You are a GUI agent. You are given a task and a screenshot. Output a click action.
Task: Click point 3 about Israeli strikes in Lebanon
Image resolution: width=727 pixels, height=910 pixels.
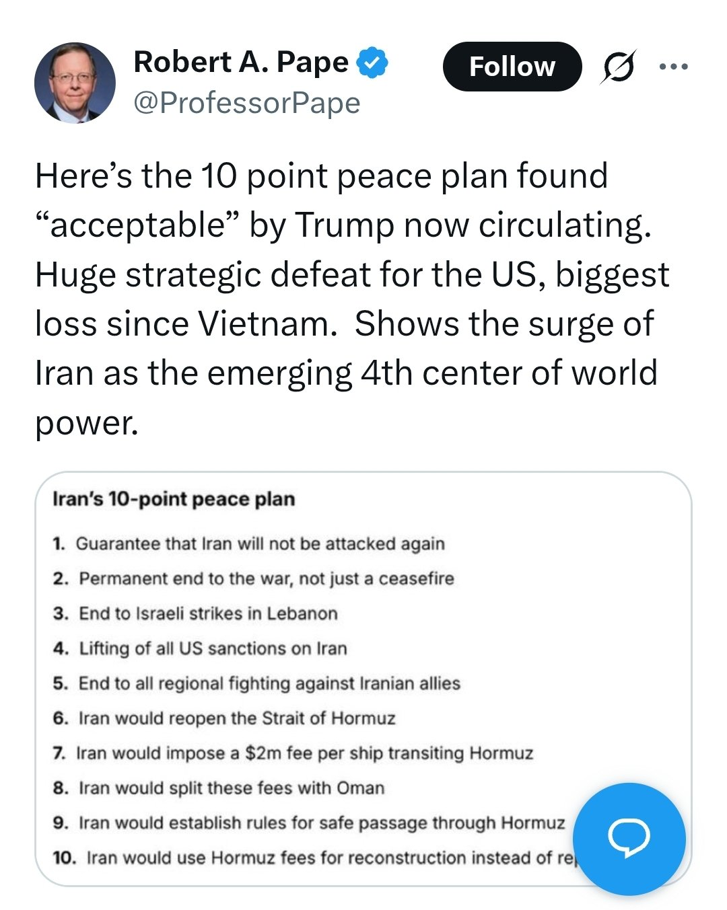(207, 613)
